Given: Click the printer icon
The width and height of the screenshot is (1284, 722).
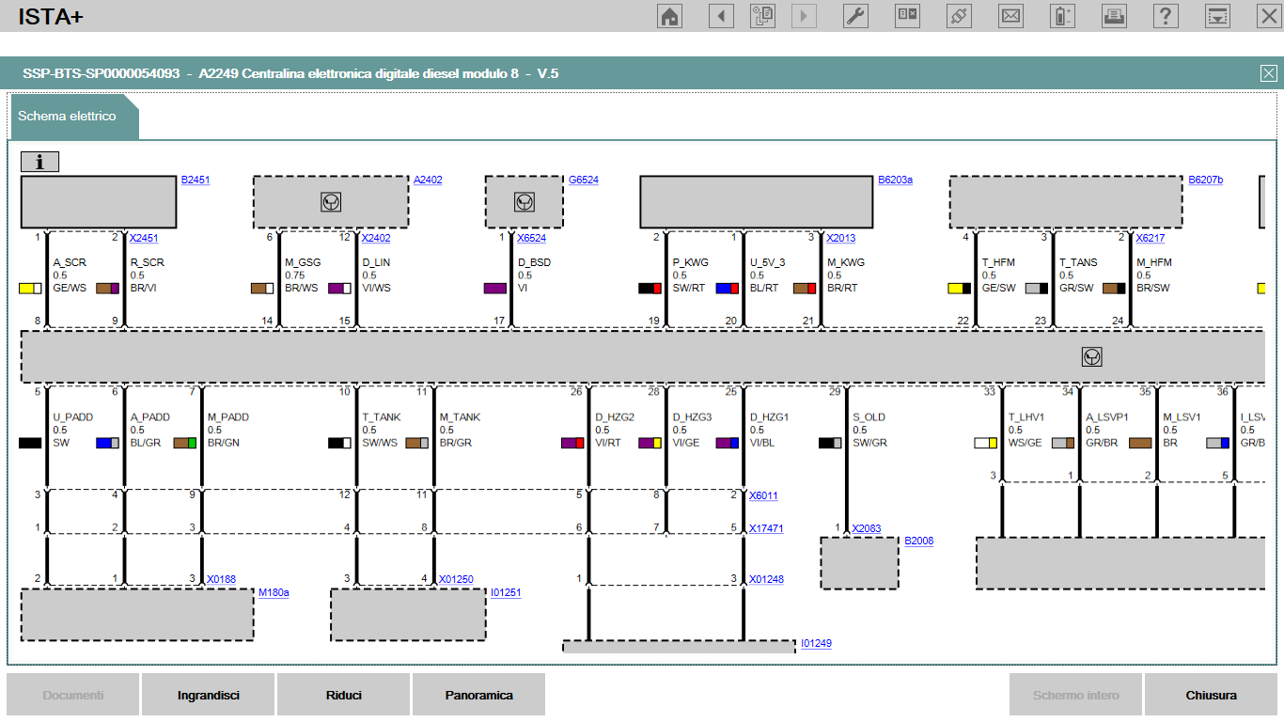Looking at the screenshot, I should 1114,16.
